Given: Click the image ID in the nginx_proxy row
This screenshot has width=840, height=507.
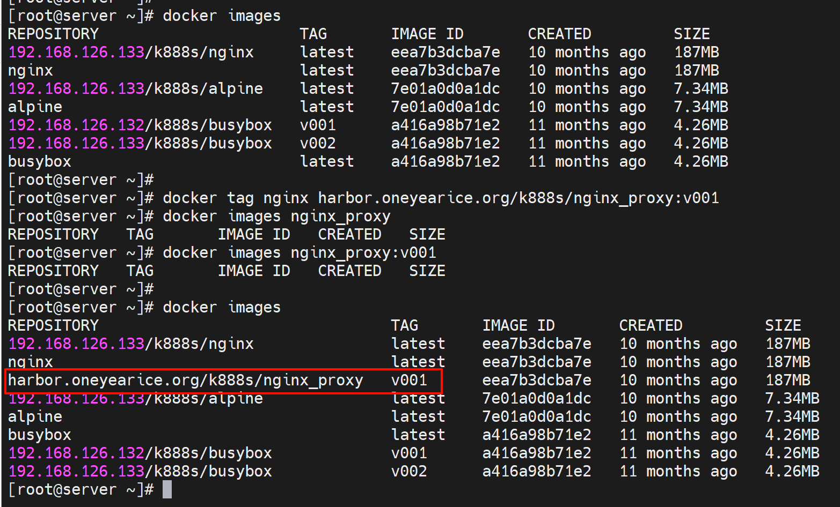Looking at the screenshot, I should [x=536, y=381].
